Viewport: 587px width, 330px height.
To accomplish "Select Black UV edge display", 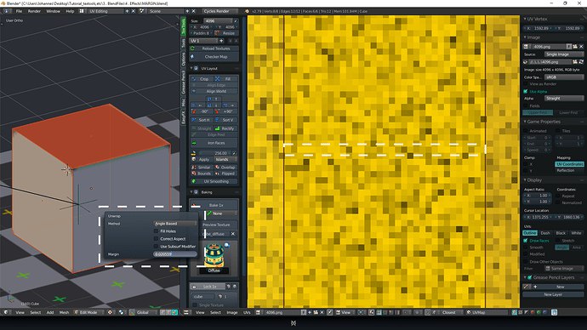I will [561, 233].
